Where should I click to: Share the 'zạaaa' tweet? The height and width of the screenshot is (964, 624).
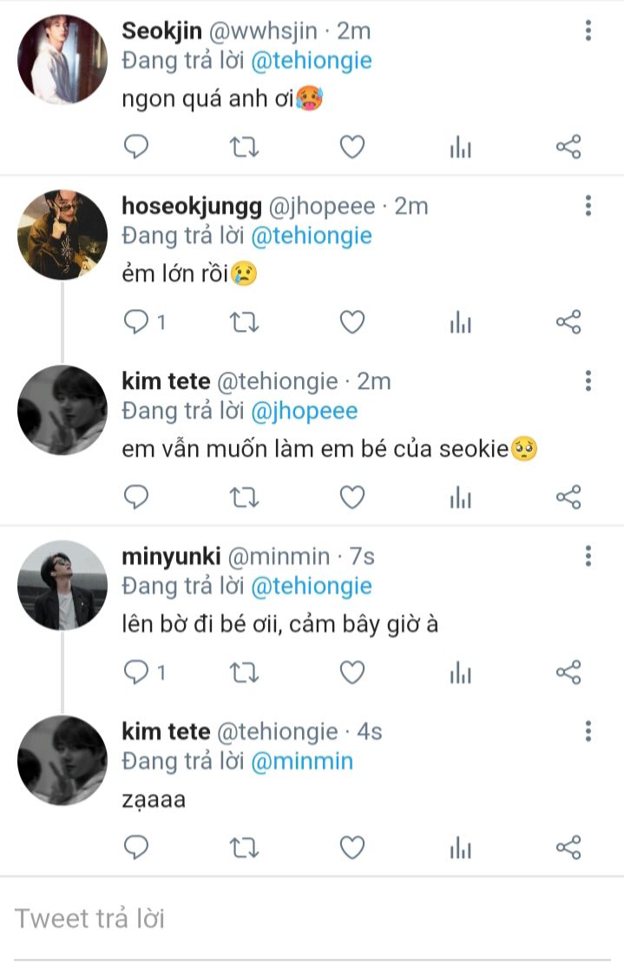(x=568, y=848)
